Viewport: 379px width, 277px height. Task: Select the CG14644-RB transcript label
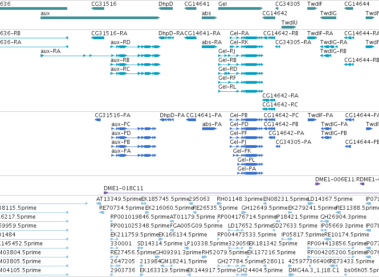pyautogui.click(x=362, y=60)
